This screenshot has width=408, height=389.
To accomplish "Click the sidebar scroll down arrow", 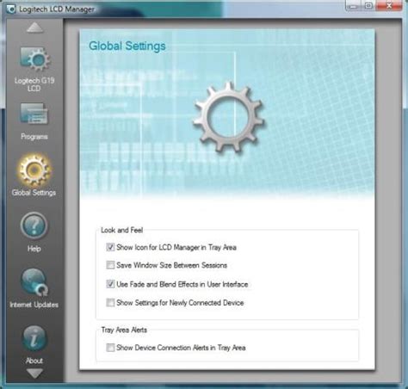I will pos(34,373).
